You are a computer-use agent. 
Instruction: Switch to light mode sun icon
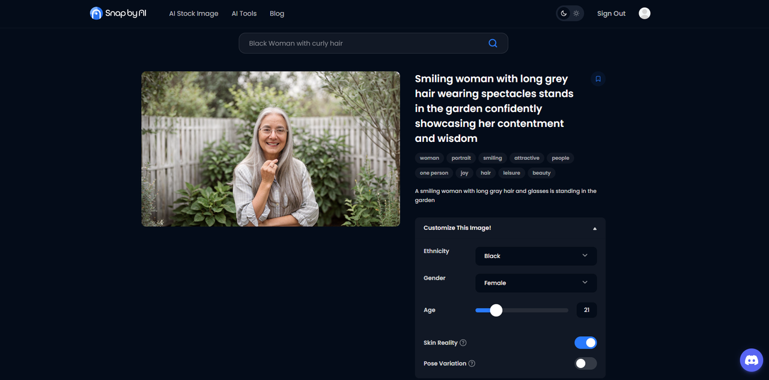(576, 13)
